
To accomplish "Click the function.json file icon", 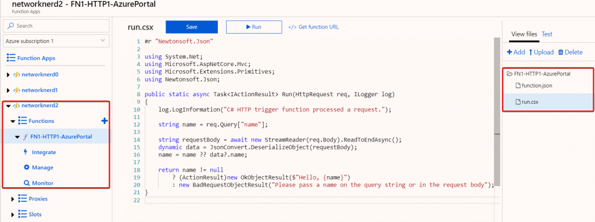I will click(x=518, y=86).
